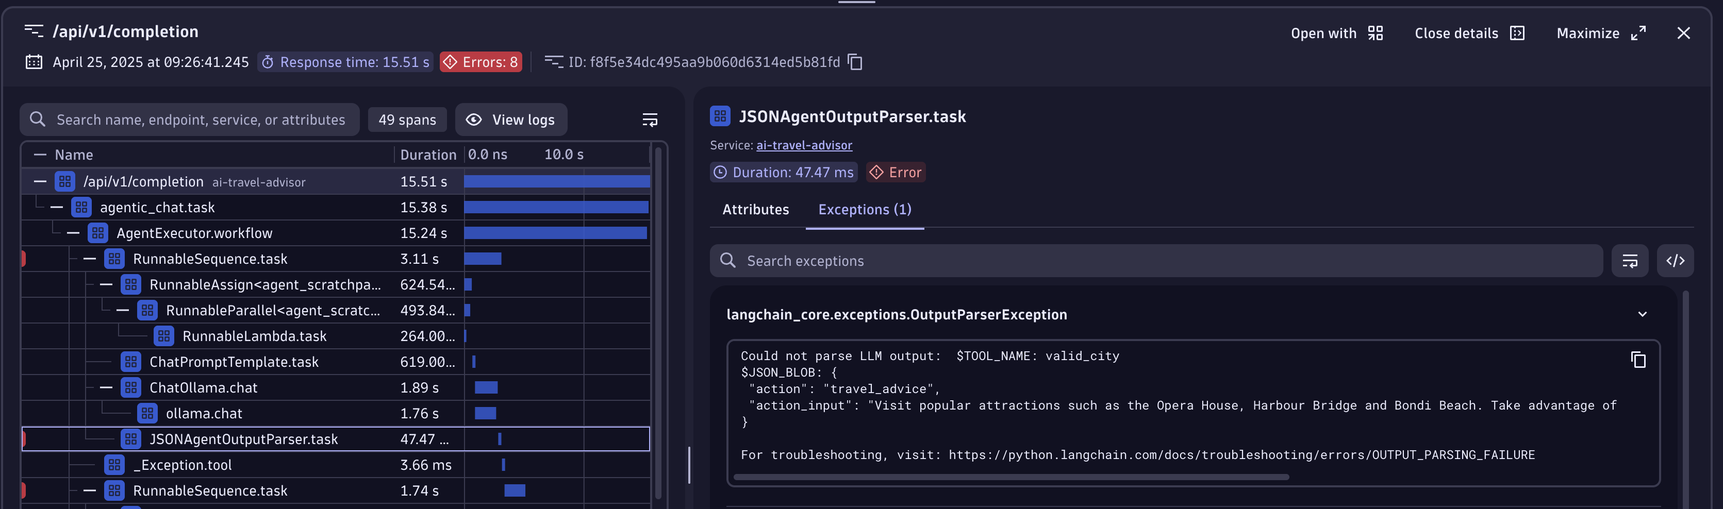
Task: Collapse the agentic_chat.task span
Action: coord(57,208)
